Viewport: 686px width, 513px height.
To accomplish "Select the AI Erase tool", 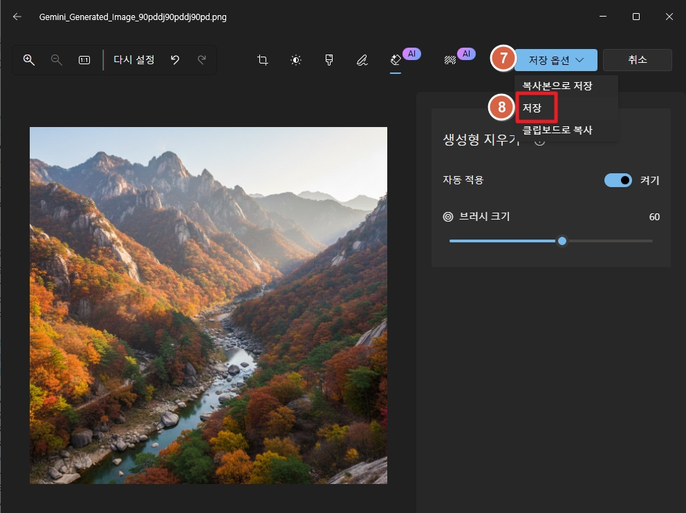I will click(396, 60).
